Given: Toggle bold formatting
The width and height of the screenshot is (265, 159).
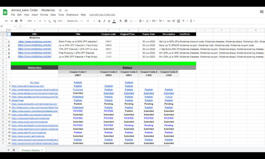Looking at the screenshot, I should coord(99,21).
